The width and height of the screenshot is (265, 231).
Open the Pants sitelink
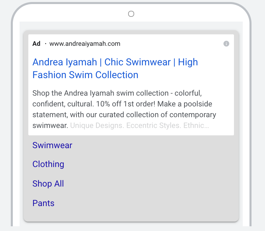43,203
